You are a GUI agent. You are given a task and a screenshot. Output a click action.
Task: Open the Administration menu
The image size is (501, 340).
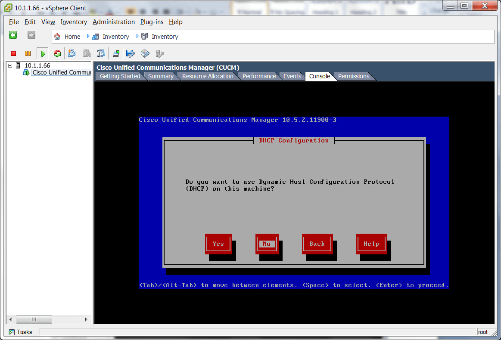click(x=114, y=22)
